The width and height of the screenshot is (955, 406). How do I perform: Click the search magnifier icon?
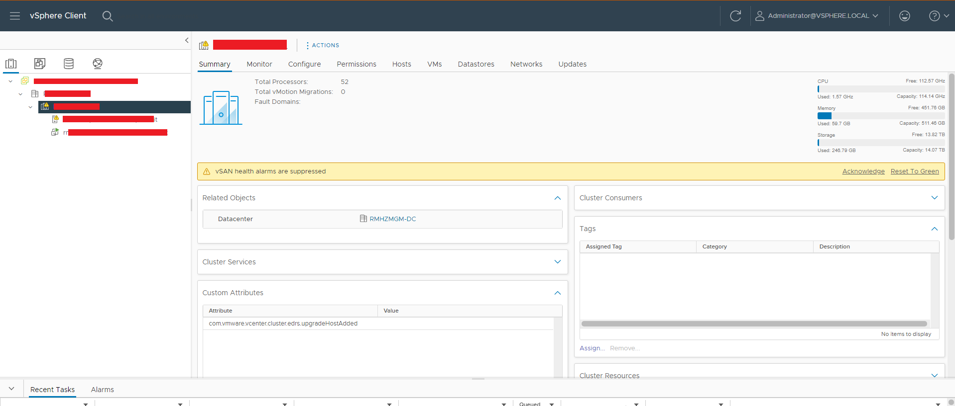[x=108, y=16]
